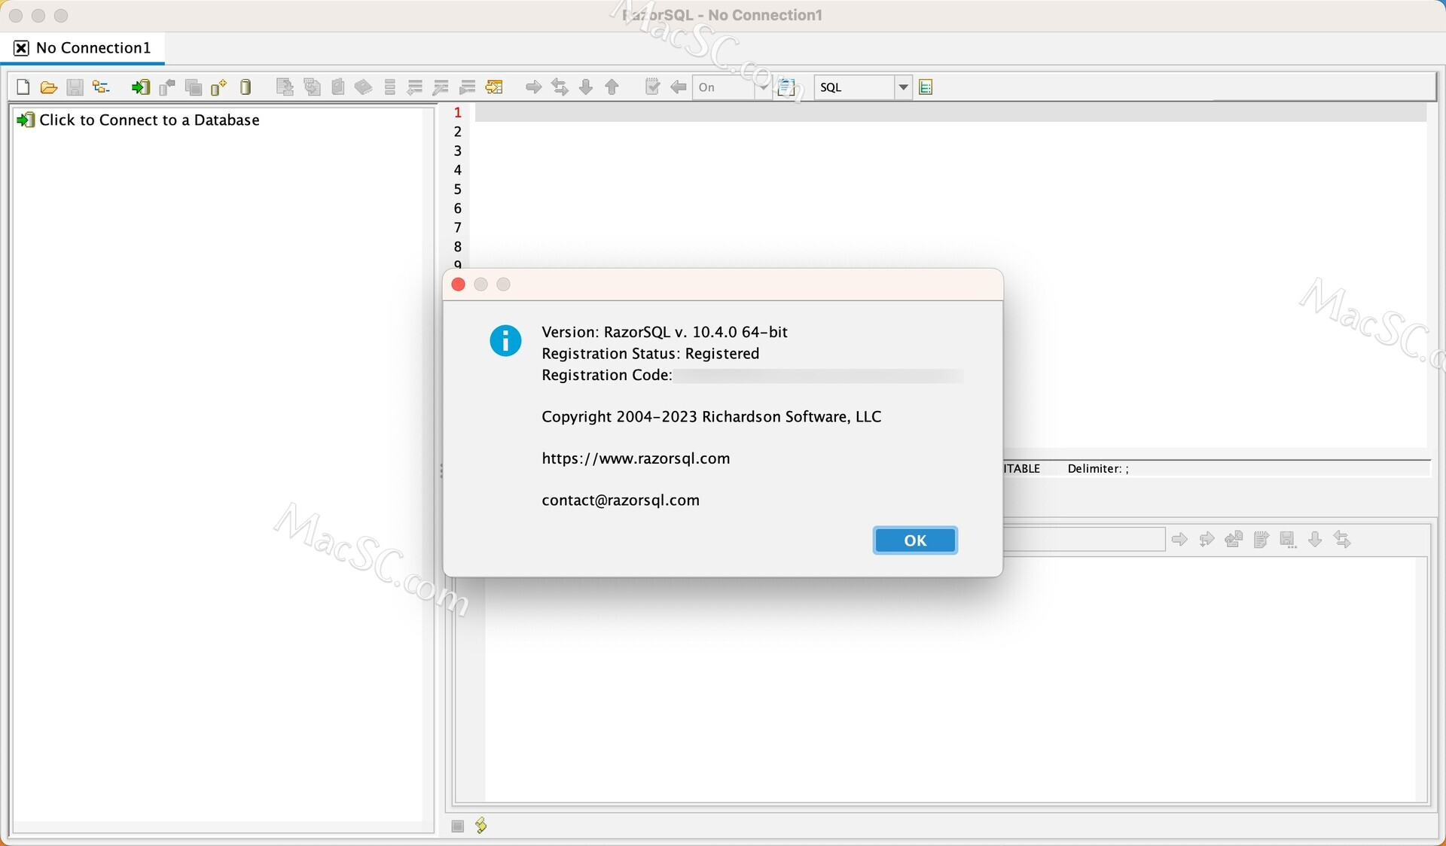Click the add connection icon with star

pyautogui.click(x=218, y=87)
